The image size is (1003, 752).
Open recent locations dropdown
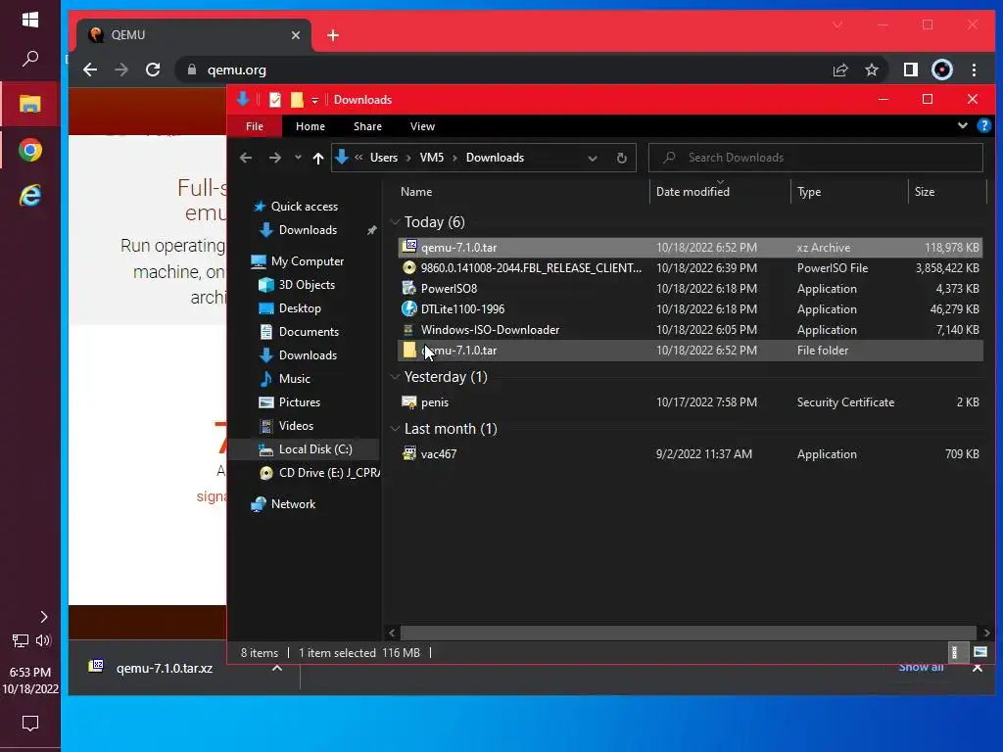pyautogui.click(x=298, y=158)
